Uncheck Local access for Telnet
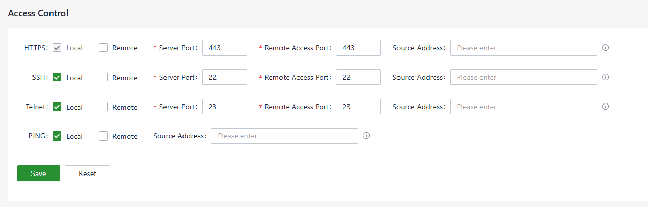Screen dimensions: 648x209 tap(57, 107)
